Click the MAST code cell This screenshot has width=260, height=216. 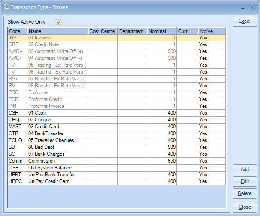(x=18, y=127)
